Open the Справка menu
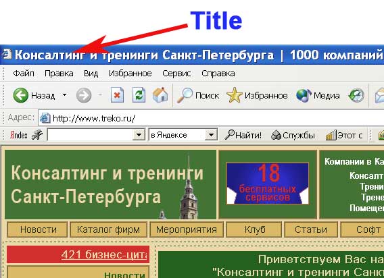Image resolution: width=384 pixels, height=278 pixels. coord(218,74)
